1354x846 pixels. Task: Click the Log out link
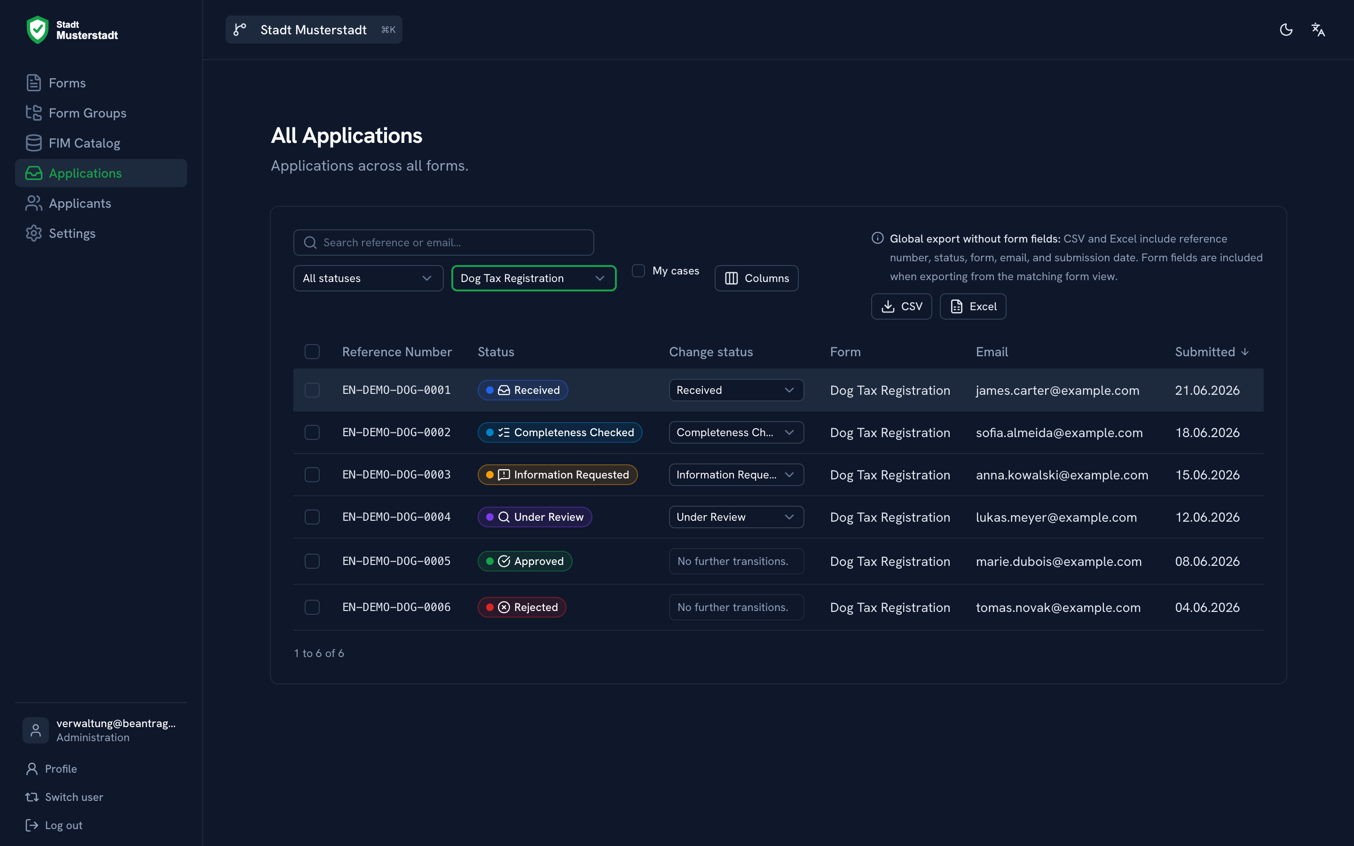[64, 825]
